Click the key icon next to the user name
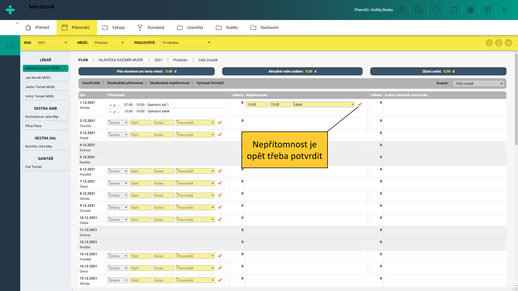Viewport: 518px width, 291px height. [401, 10]
